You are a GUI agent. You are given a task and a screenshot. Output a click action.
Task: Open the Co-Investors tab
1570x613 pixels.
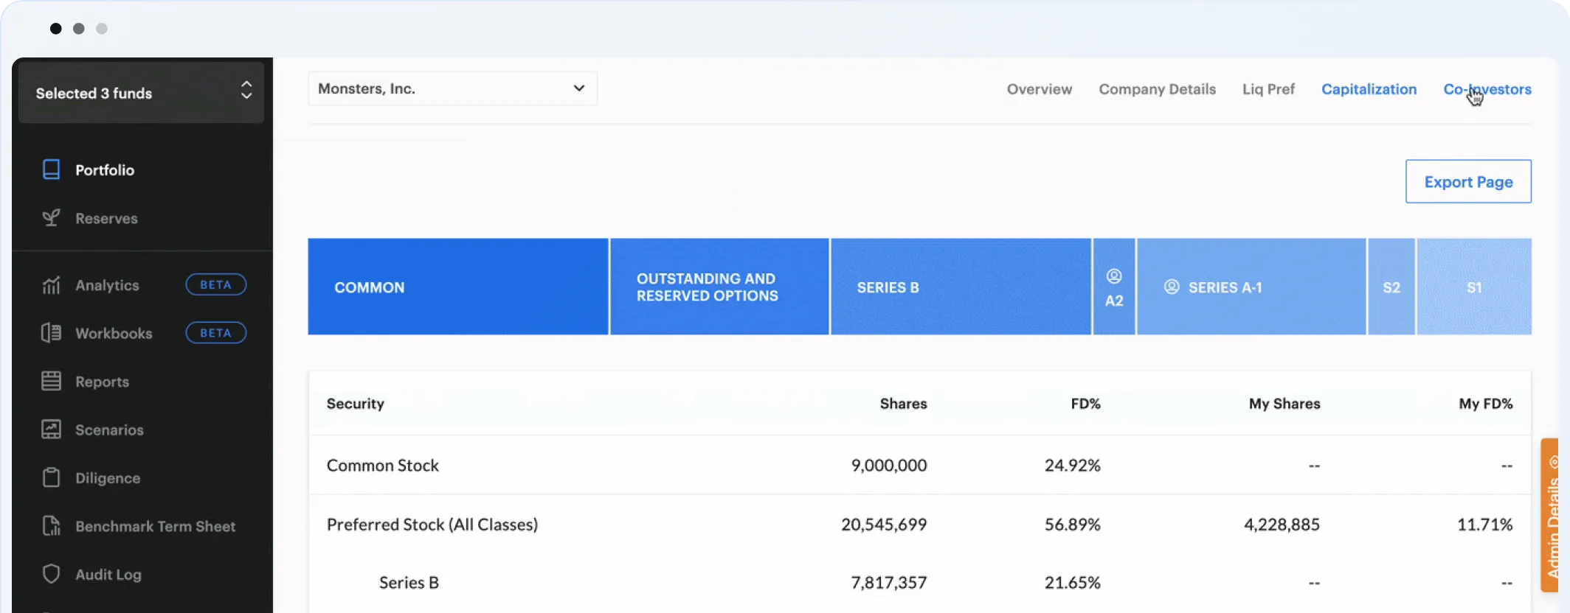tap(1487, 89)
